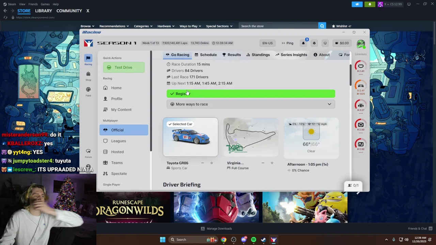Open the Steam Games menu
This screenshot has height=245, width=436.
[x=45, y=4]
